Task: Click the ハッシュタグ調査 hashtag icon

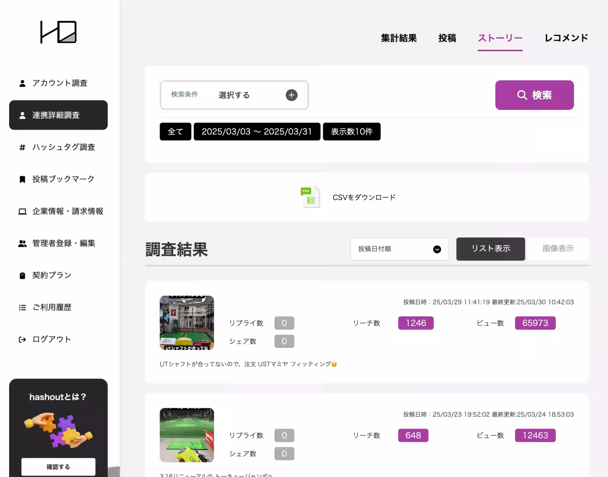Action: [21, 147]
